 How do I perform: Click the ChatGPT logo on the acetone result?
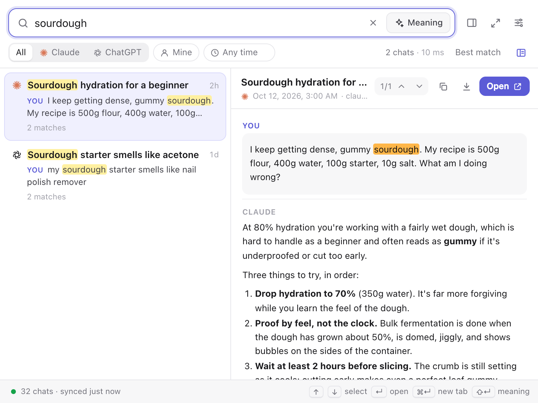pyautogui.click(x=17, y=155)
